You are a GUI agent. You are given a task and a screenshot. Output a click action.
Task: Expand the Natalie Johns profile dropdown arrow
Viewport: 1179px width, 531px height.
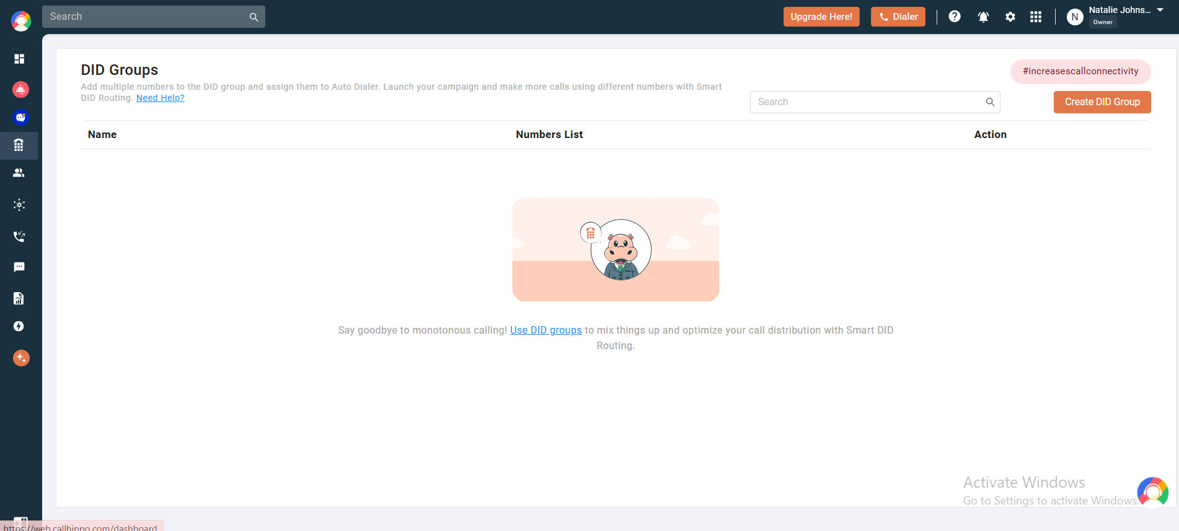1160,10
